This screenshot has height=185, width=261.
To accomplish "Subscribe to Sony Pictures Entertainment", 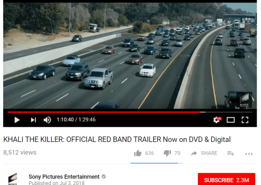I will pyautogui.click(x=226, y=179).
